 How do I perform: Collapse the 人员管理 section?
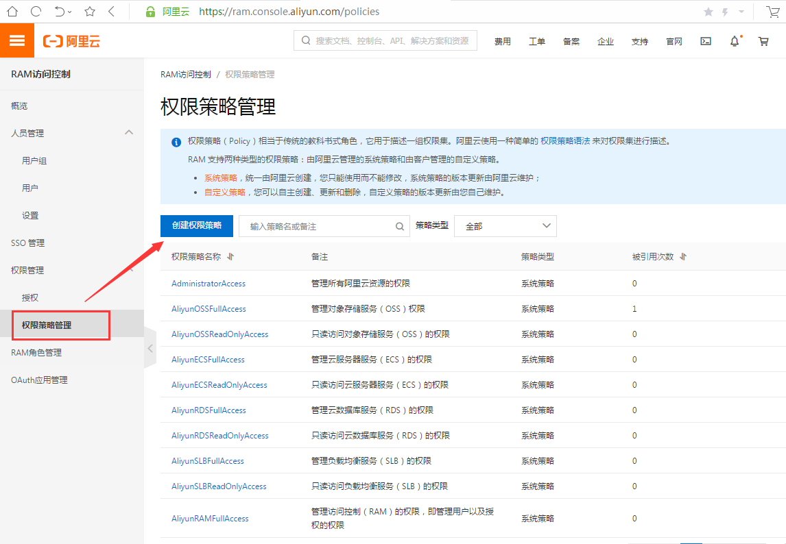pos(129,132)
